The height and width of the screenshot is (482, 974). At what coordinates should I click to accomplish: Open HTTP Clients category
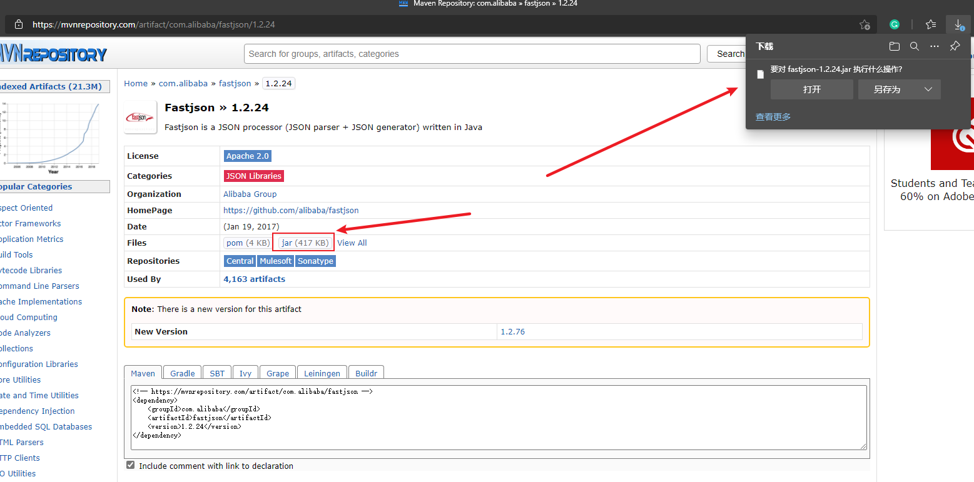(x=20, y=458)
